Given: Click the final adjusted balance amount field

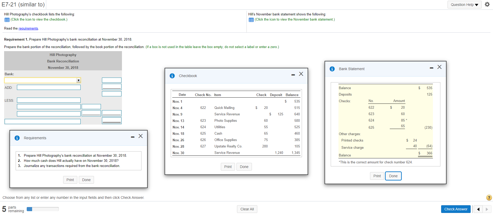Looking at the screenshot, I should pyautogui.click(x=112, y=121).
